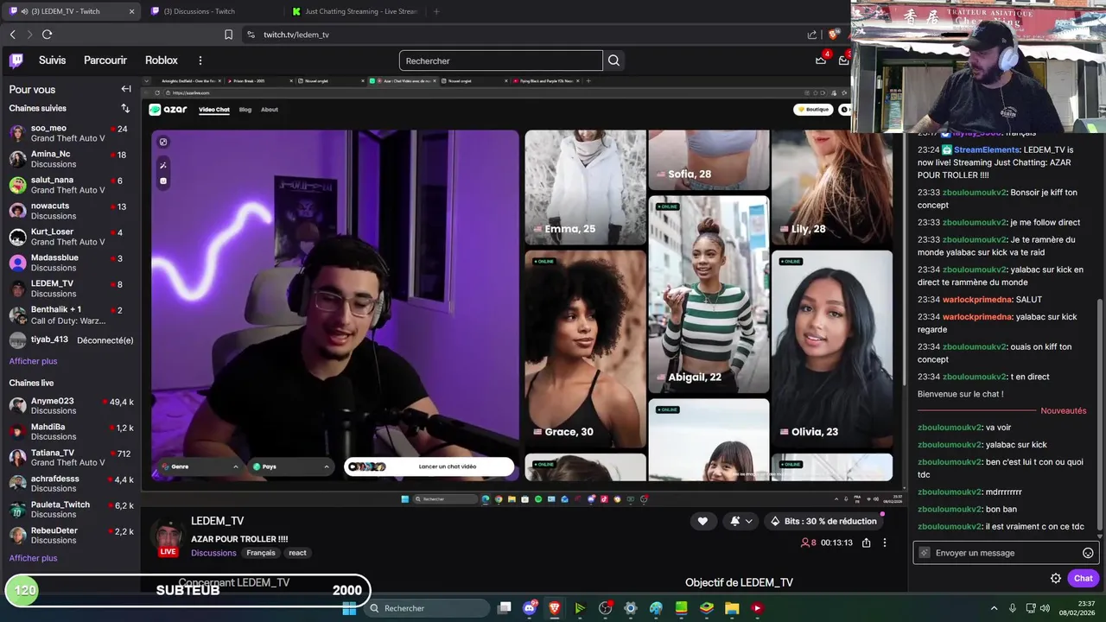Reload the browser page
The height and width of the screenshot is (622, 1106).
[x=47, y=35]
